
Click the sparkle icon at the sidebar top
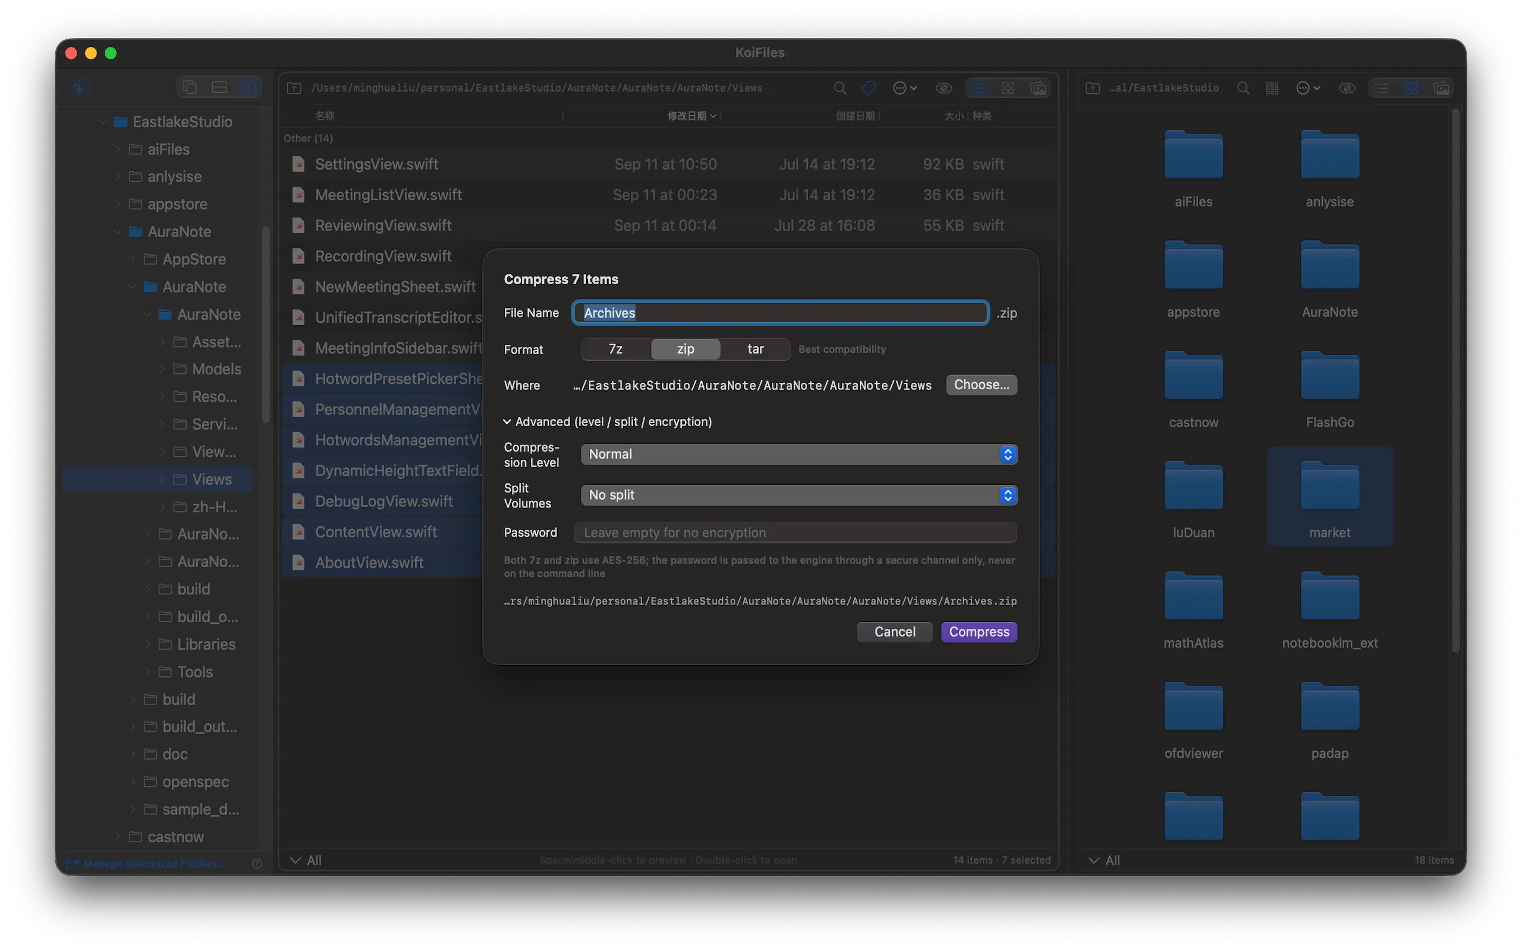click(79, 88)
